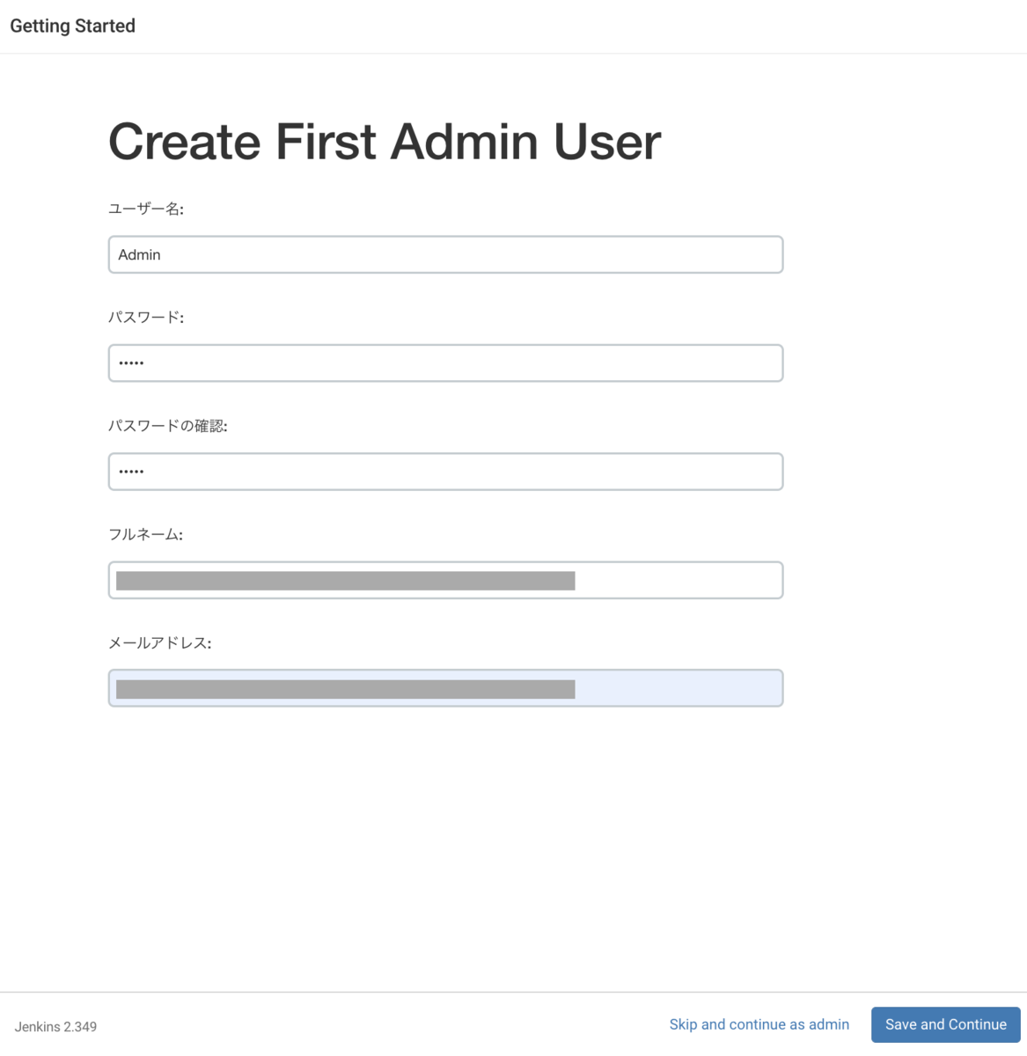Click the gray redacted value in フルネーム
1027x1056 pixels.
pos(345,581)
